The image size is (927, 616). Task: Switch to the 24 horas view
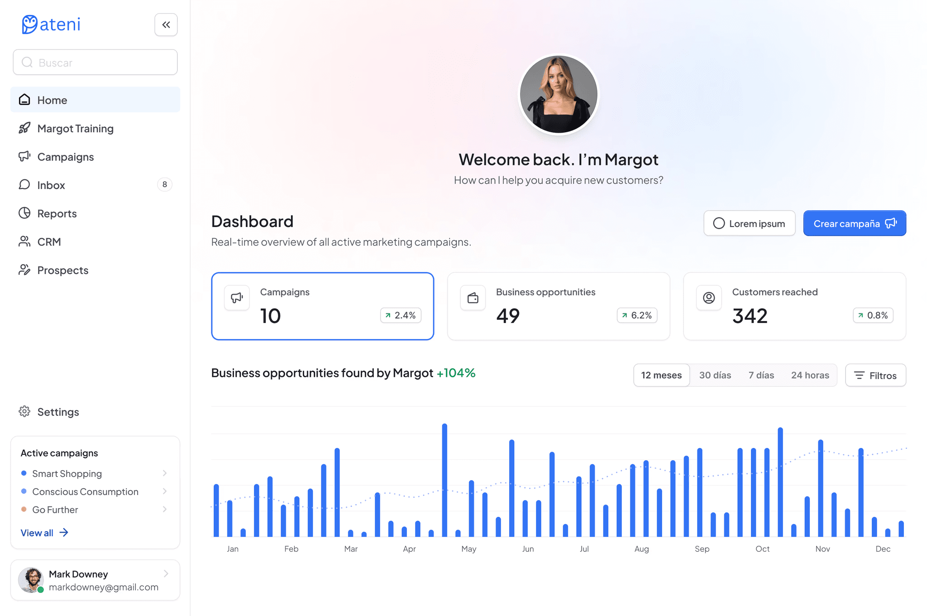[810, 375]
